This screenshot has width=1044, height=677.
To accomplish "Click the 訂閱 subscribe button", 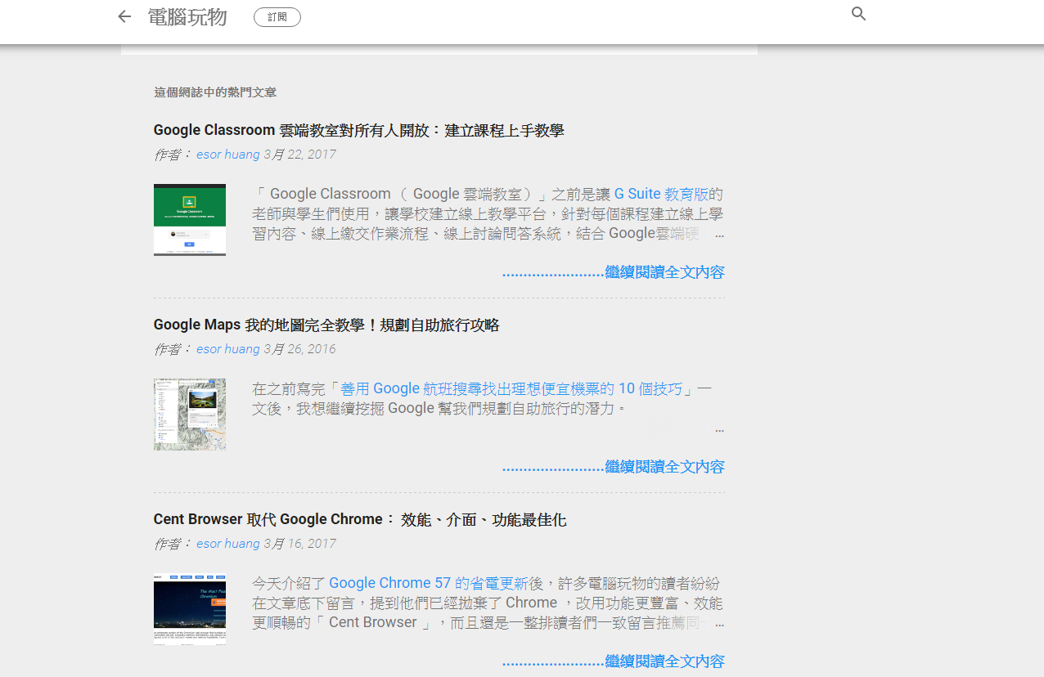I will 277,17.
